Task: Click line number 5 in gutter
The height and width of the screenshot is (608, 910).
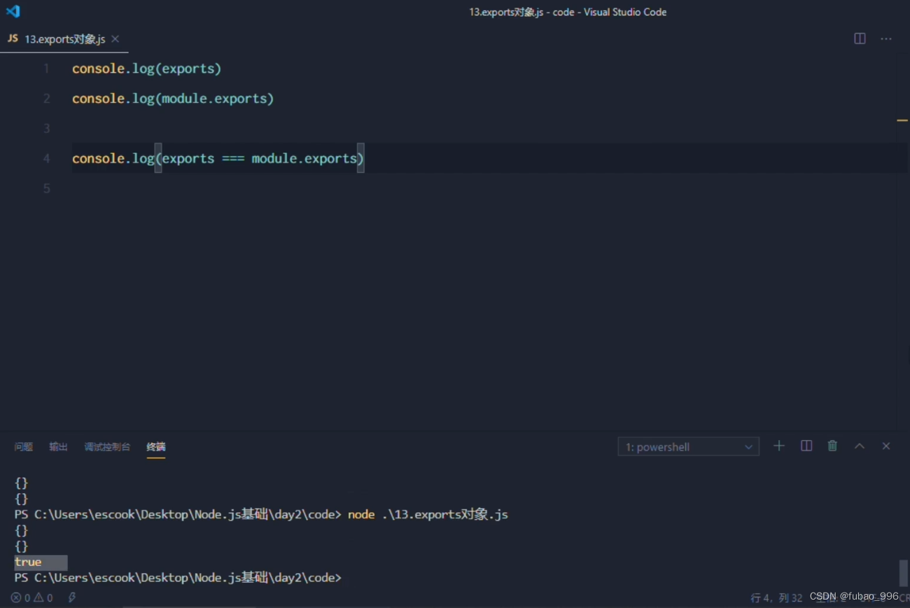Action: (47, 188)
